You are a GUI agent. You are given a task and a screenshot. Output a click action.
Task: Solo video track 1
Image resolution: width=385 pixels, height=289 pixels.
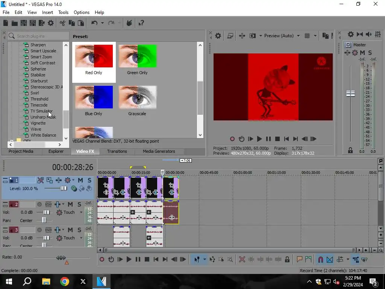pos(89,180)
